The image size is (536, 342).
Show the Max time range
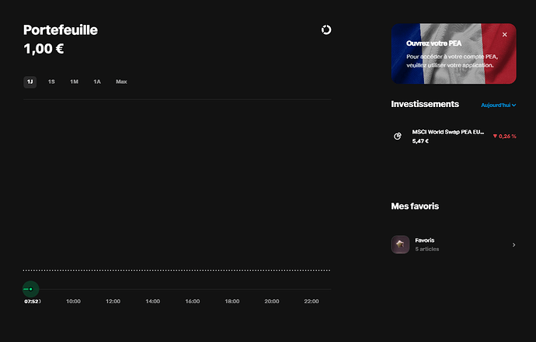click(x=121, y=81)
